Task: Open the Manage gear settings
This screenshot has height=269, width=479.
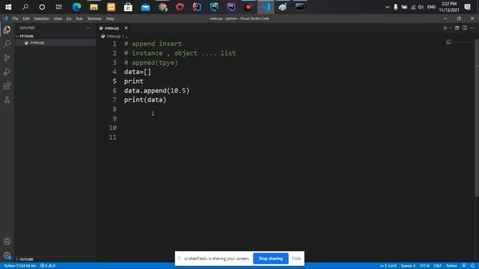Action: [7, 256]
